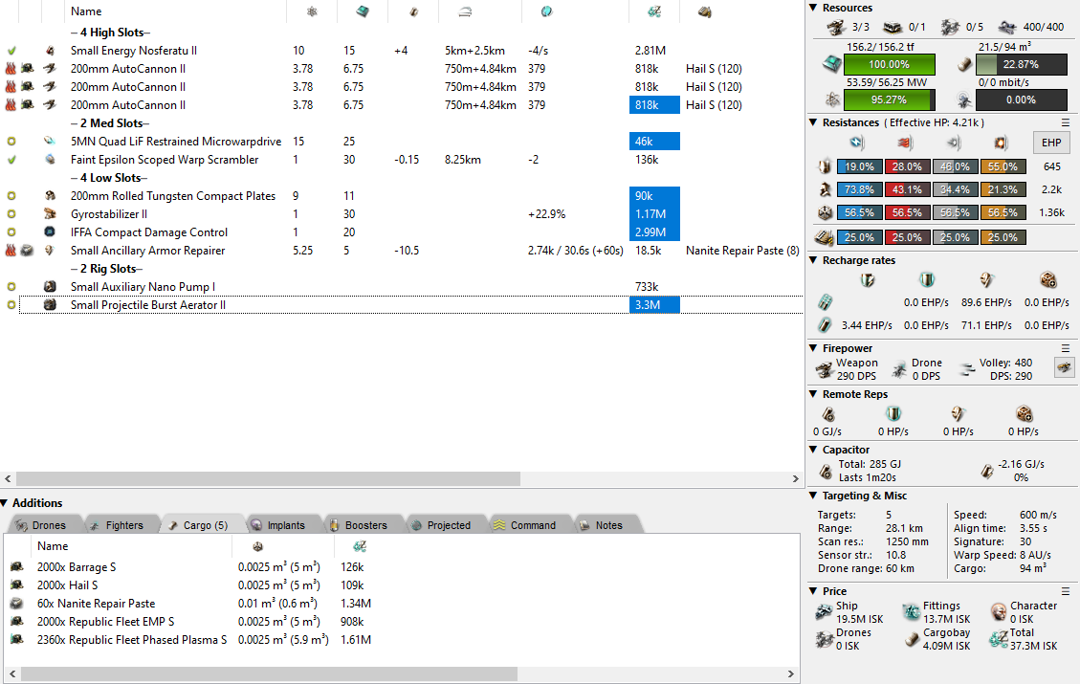Open the Resistances panel hamburger menu
This screenshot has height=684, width=1080.
point(1066,122)
